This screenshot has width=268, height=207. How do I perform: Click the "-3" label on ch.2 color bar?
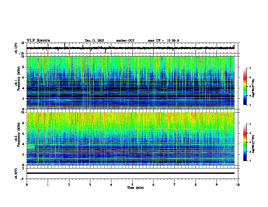[x=249, y=124]
